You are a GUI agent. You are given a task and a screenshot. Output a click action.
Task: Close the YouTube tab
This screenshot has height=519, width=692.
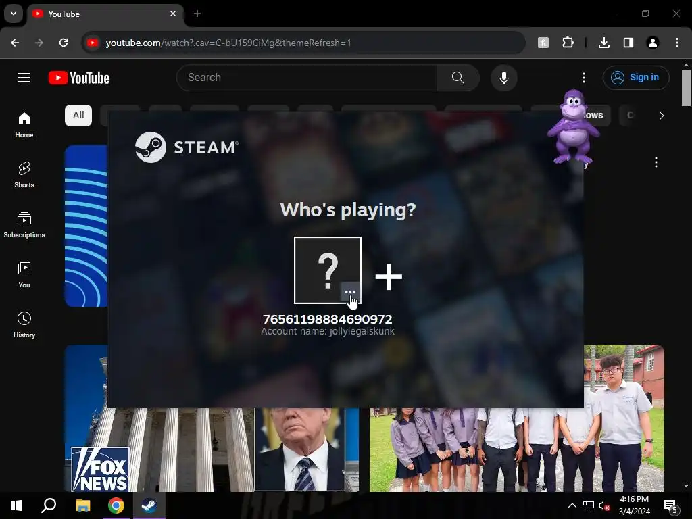click(173, 14)
